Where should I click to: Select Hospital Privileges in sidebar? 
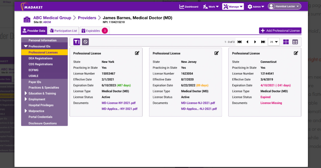point(44,105)
